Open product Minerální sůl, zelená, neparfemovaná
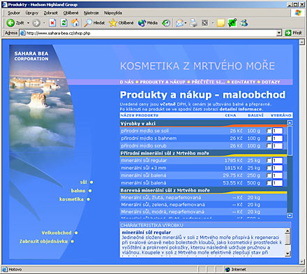This screenshot has height=274, width=307. tap(163, 205)
